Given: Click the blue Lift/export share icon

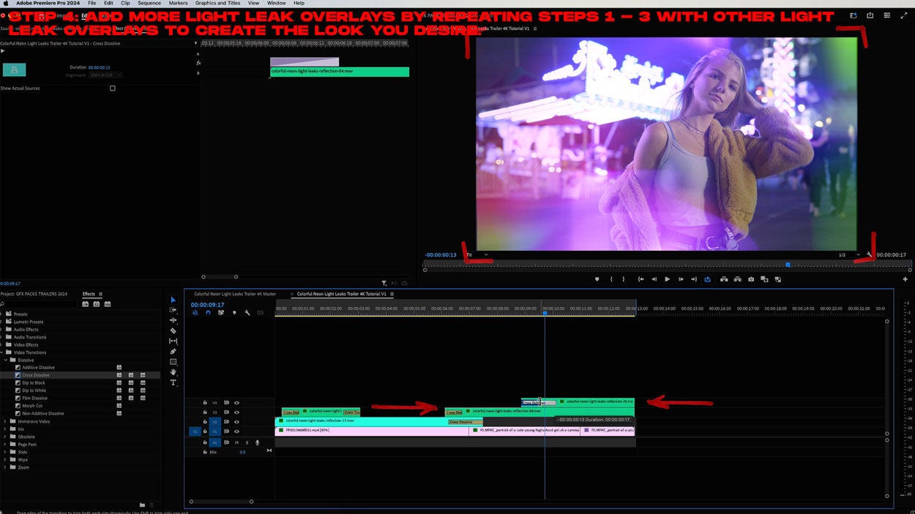Looking at the screenshot, I should 707,279.
